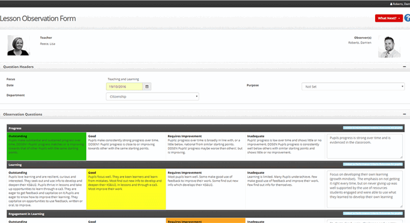Image resolution: width=410 pixels, height=223 pixels.
Task: Click the Department field label
Action: tap(15, 95)
